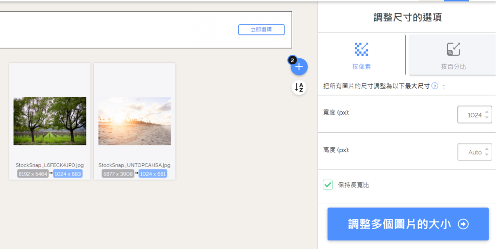Decrease width with the down stepper arrow

487,117
